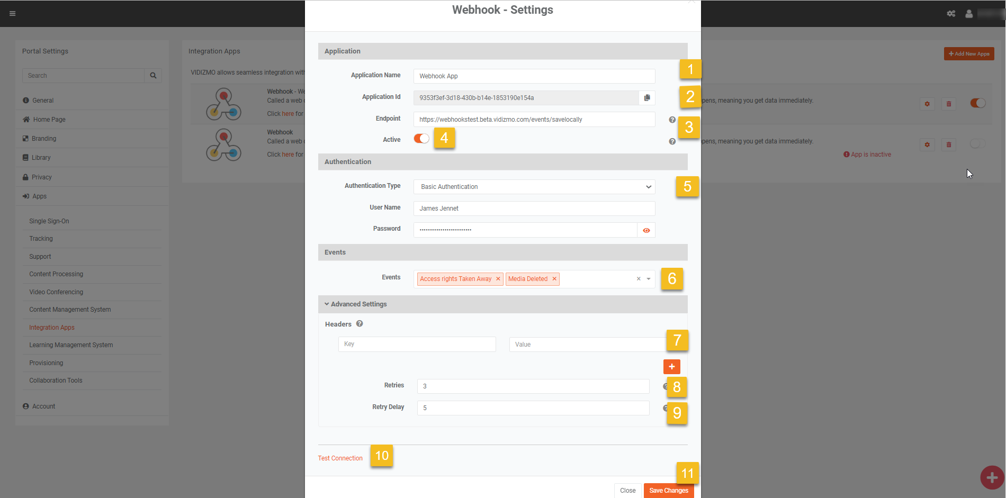Click the Test Connection link

tap(340, 458)
